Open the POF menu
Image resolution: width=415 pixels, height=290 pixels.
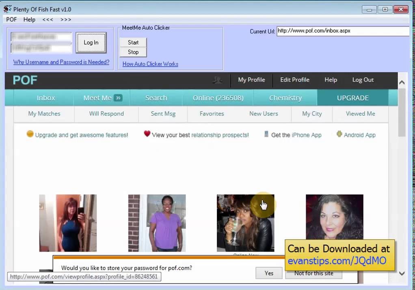(x=11, y=19)
